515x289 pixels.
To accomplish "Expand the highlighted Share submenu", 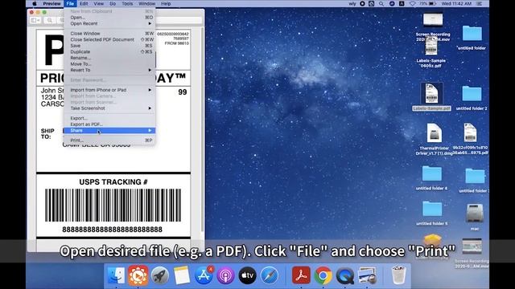I will pos(109,130).
